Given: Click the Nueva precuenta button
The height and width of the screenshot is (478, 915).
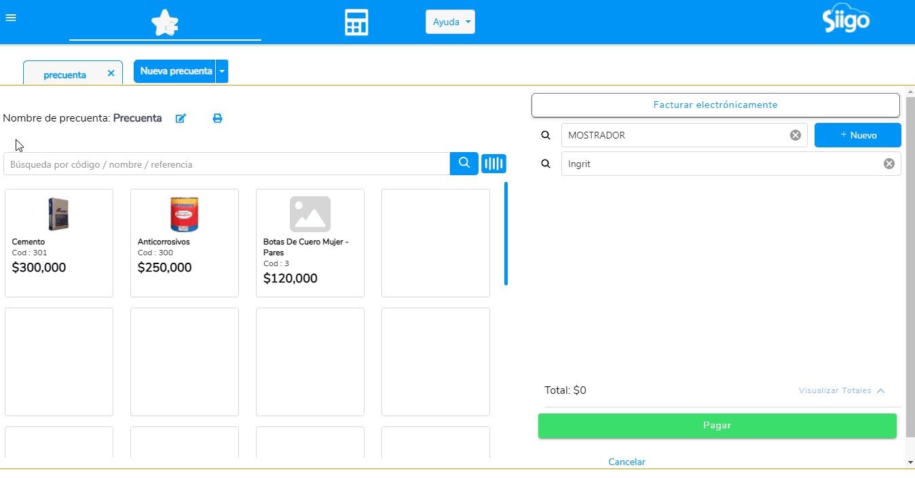Looking at the screenshot, I should pos(175,71).
